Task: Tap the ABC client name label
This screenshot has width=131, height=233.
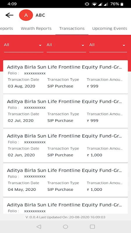Action: click(40, 15)
